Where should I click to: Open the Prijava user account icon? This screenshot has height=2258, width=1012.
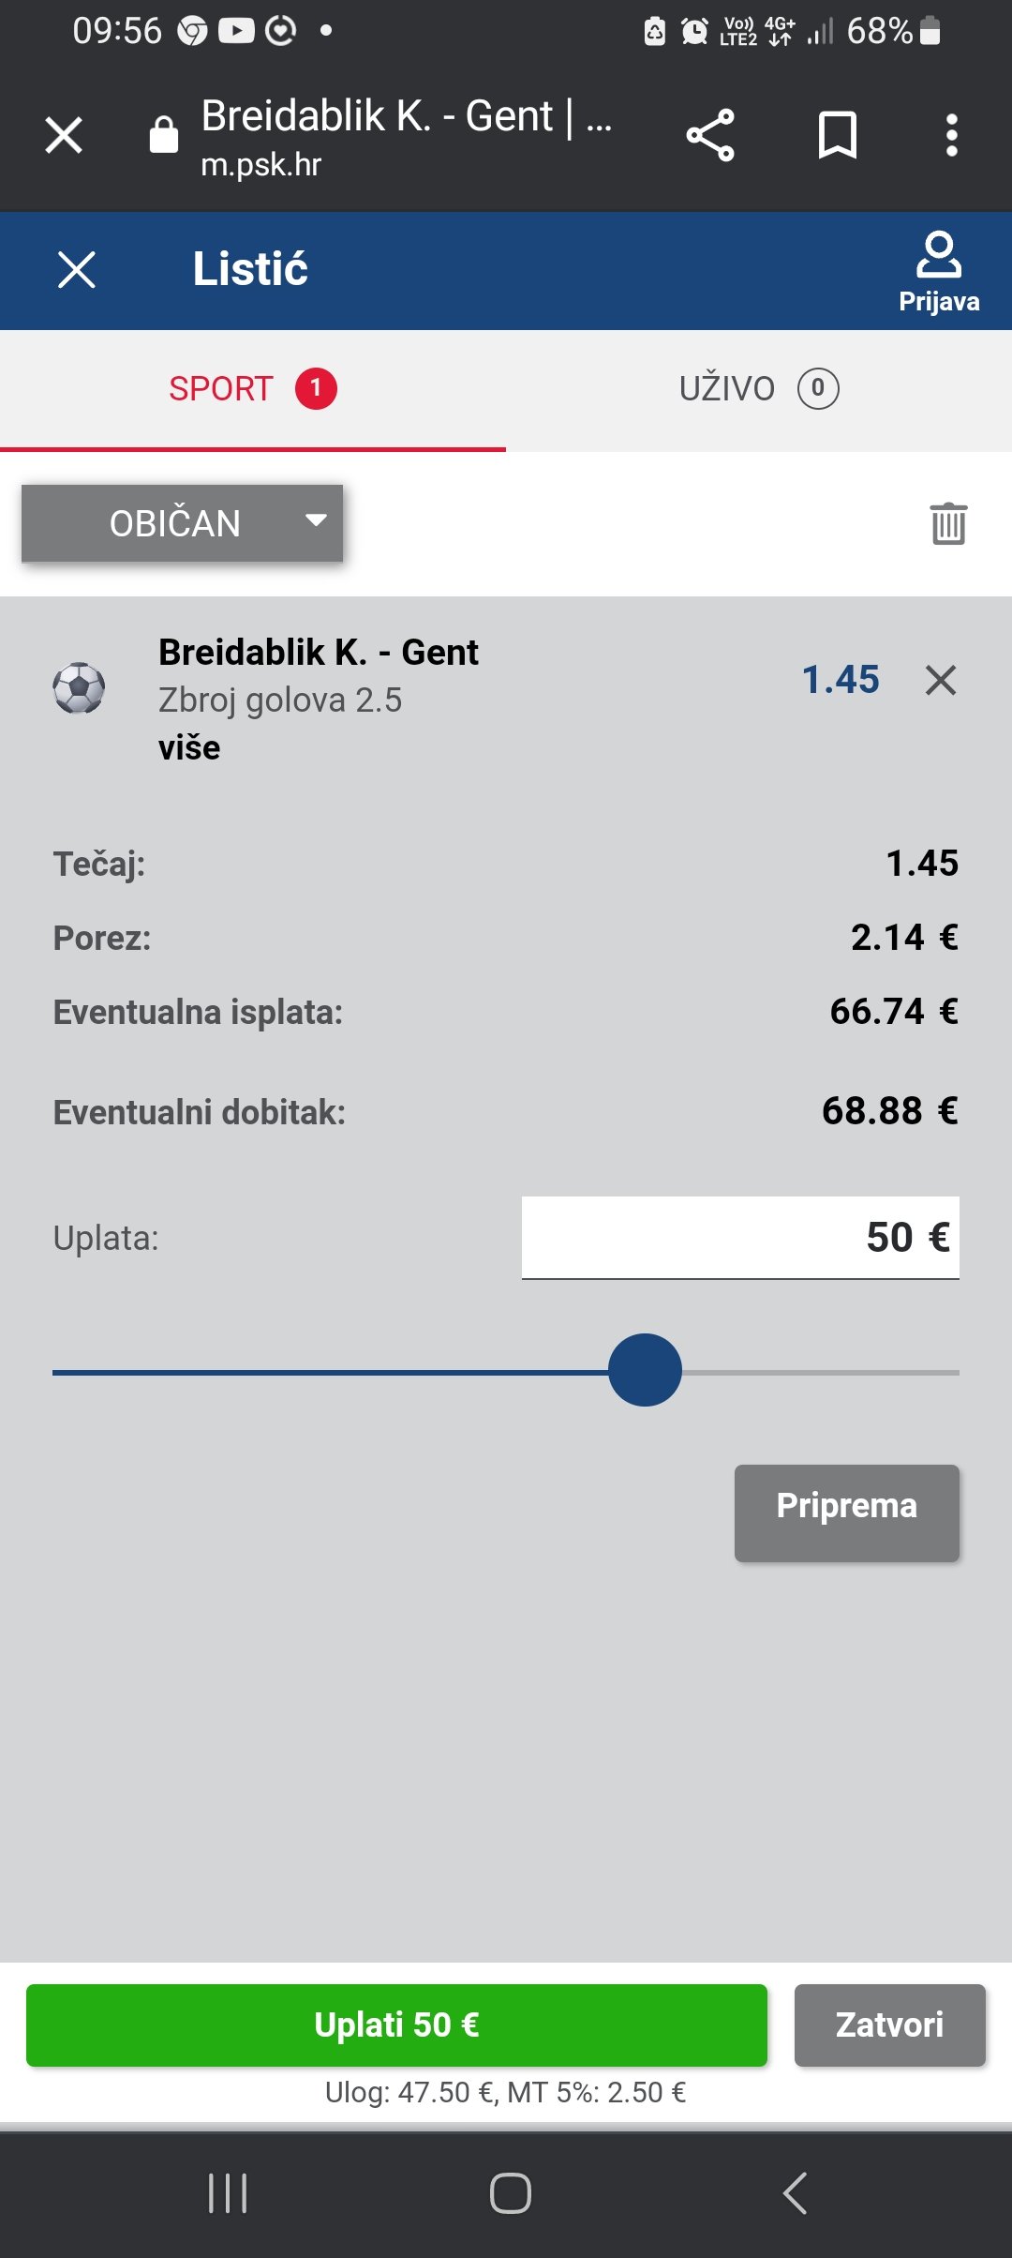pyautogui.click(x=939, y=272)
